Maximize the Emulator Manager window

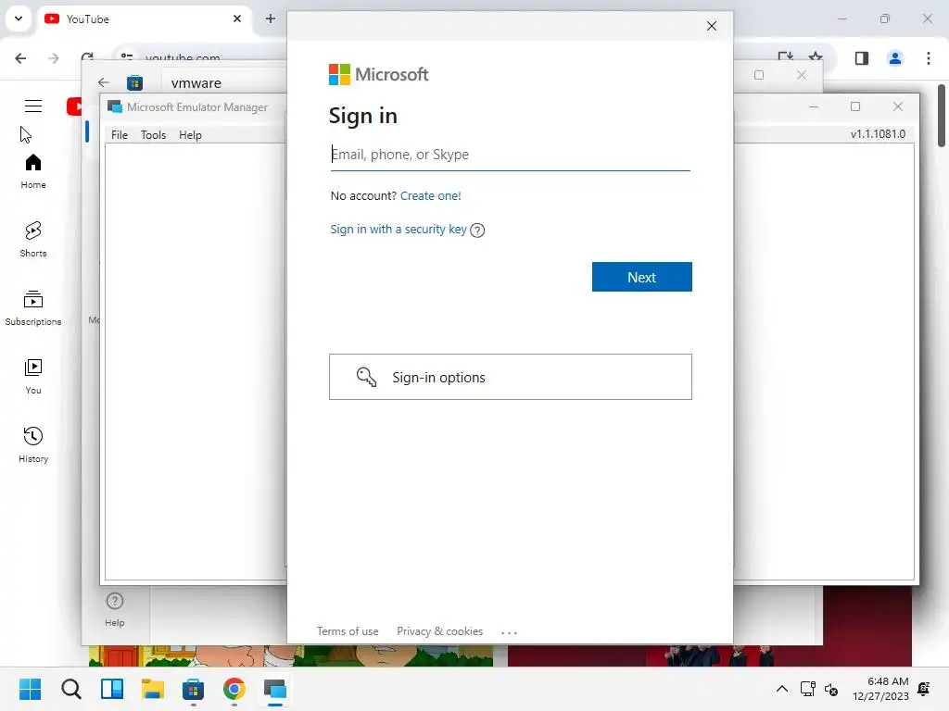[855, 107]
